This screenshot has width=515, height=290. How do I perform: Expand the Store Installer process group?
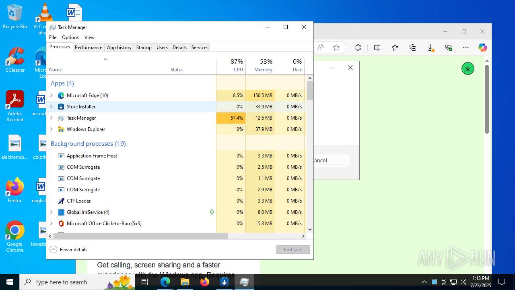click(x=51, y=107)
